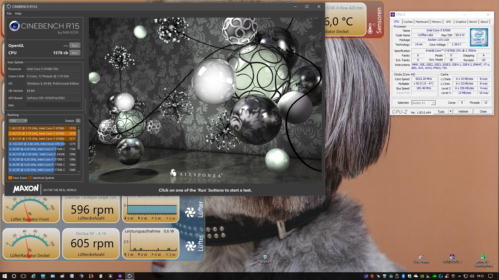Viewport: 499px width, 280px height.
Task: Click the OneDrive cloud tray icon
Action: [416, 276]
